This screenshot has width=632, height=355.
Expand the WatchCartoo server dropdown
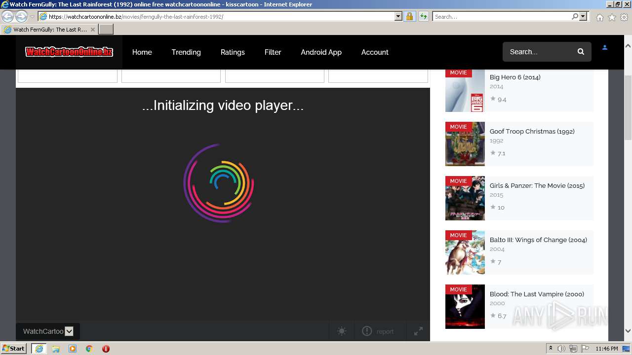click(48, 331)
